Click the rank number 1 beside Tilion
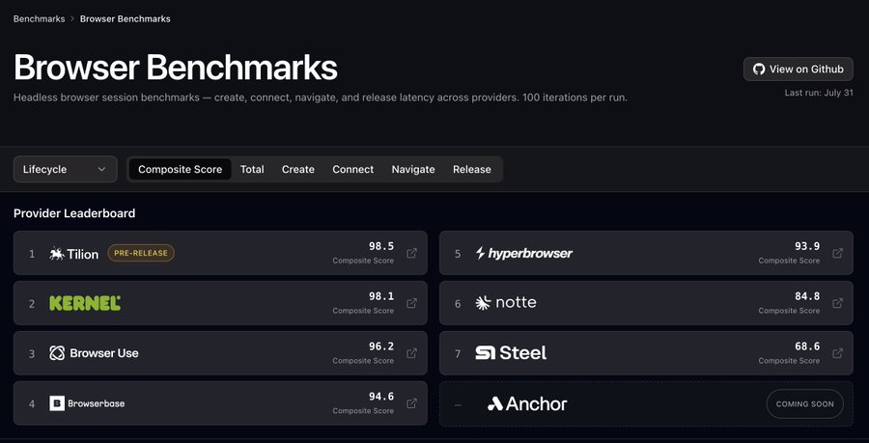This screenshot has height=443, width=869. (32, 254)
